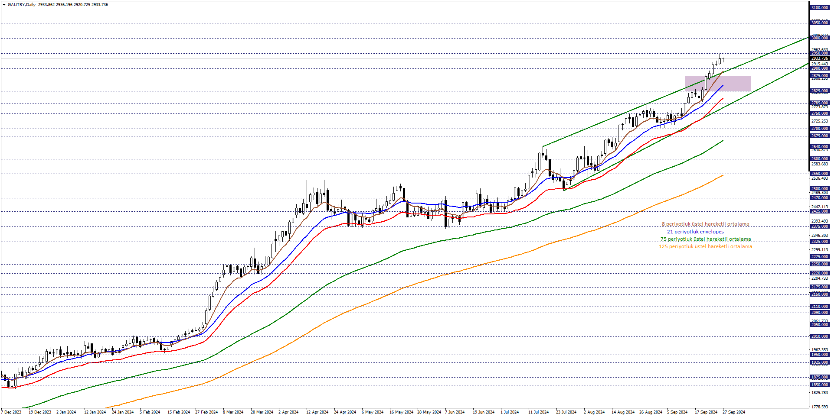Select the 2375.000 price level label

(x=820, y=226)
